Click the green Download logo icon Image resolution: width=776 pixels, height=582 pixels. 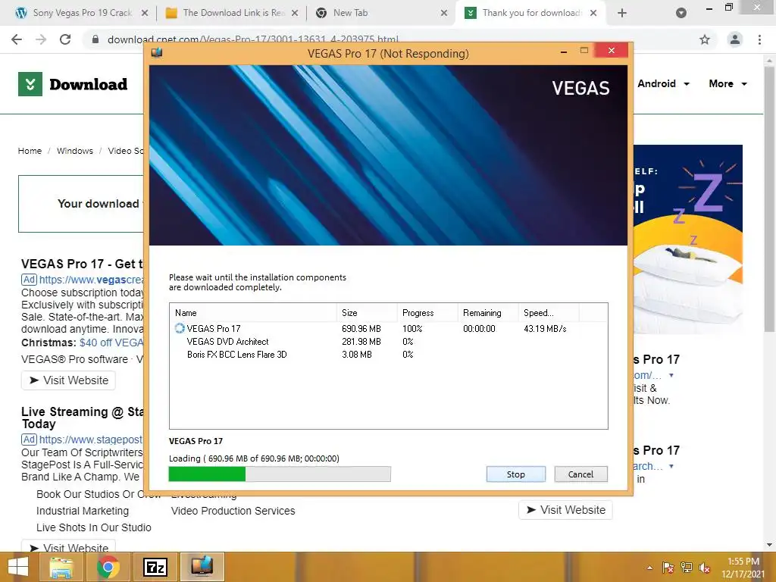tap(30, 84)
